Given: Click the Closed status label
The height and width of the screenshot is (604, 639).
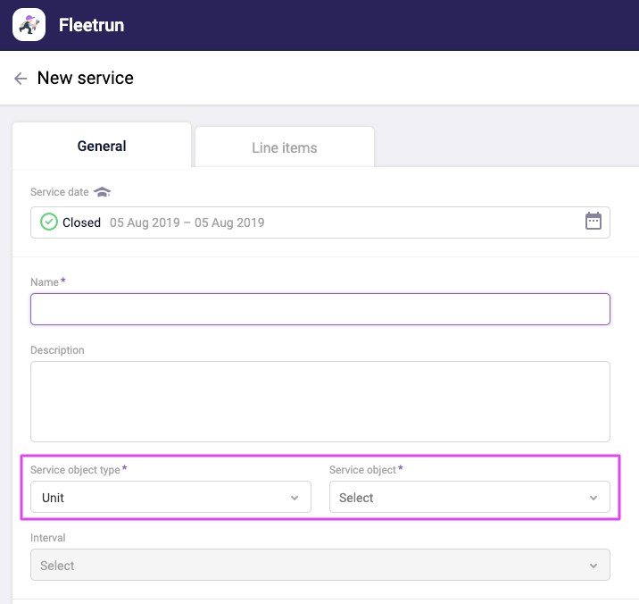Looking at the screenshot, I should click(81, 222).
